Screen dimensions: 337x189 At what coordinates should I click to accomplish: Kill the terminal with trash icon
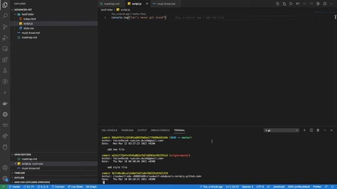click(318, 130)
